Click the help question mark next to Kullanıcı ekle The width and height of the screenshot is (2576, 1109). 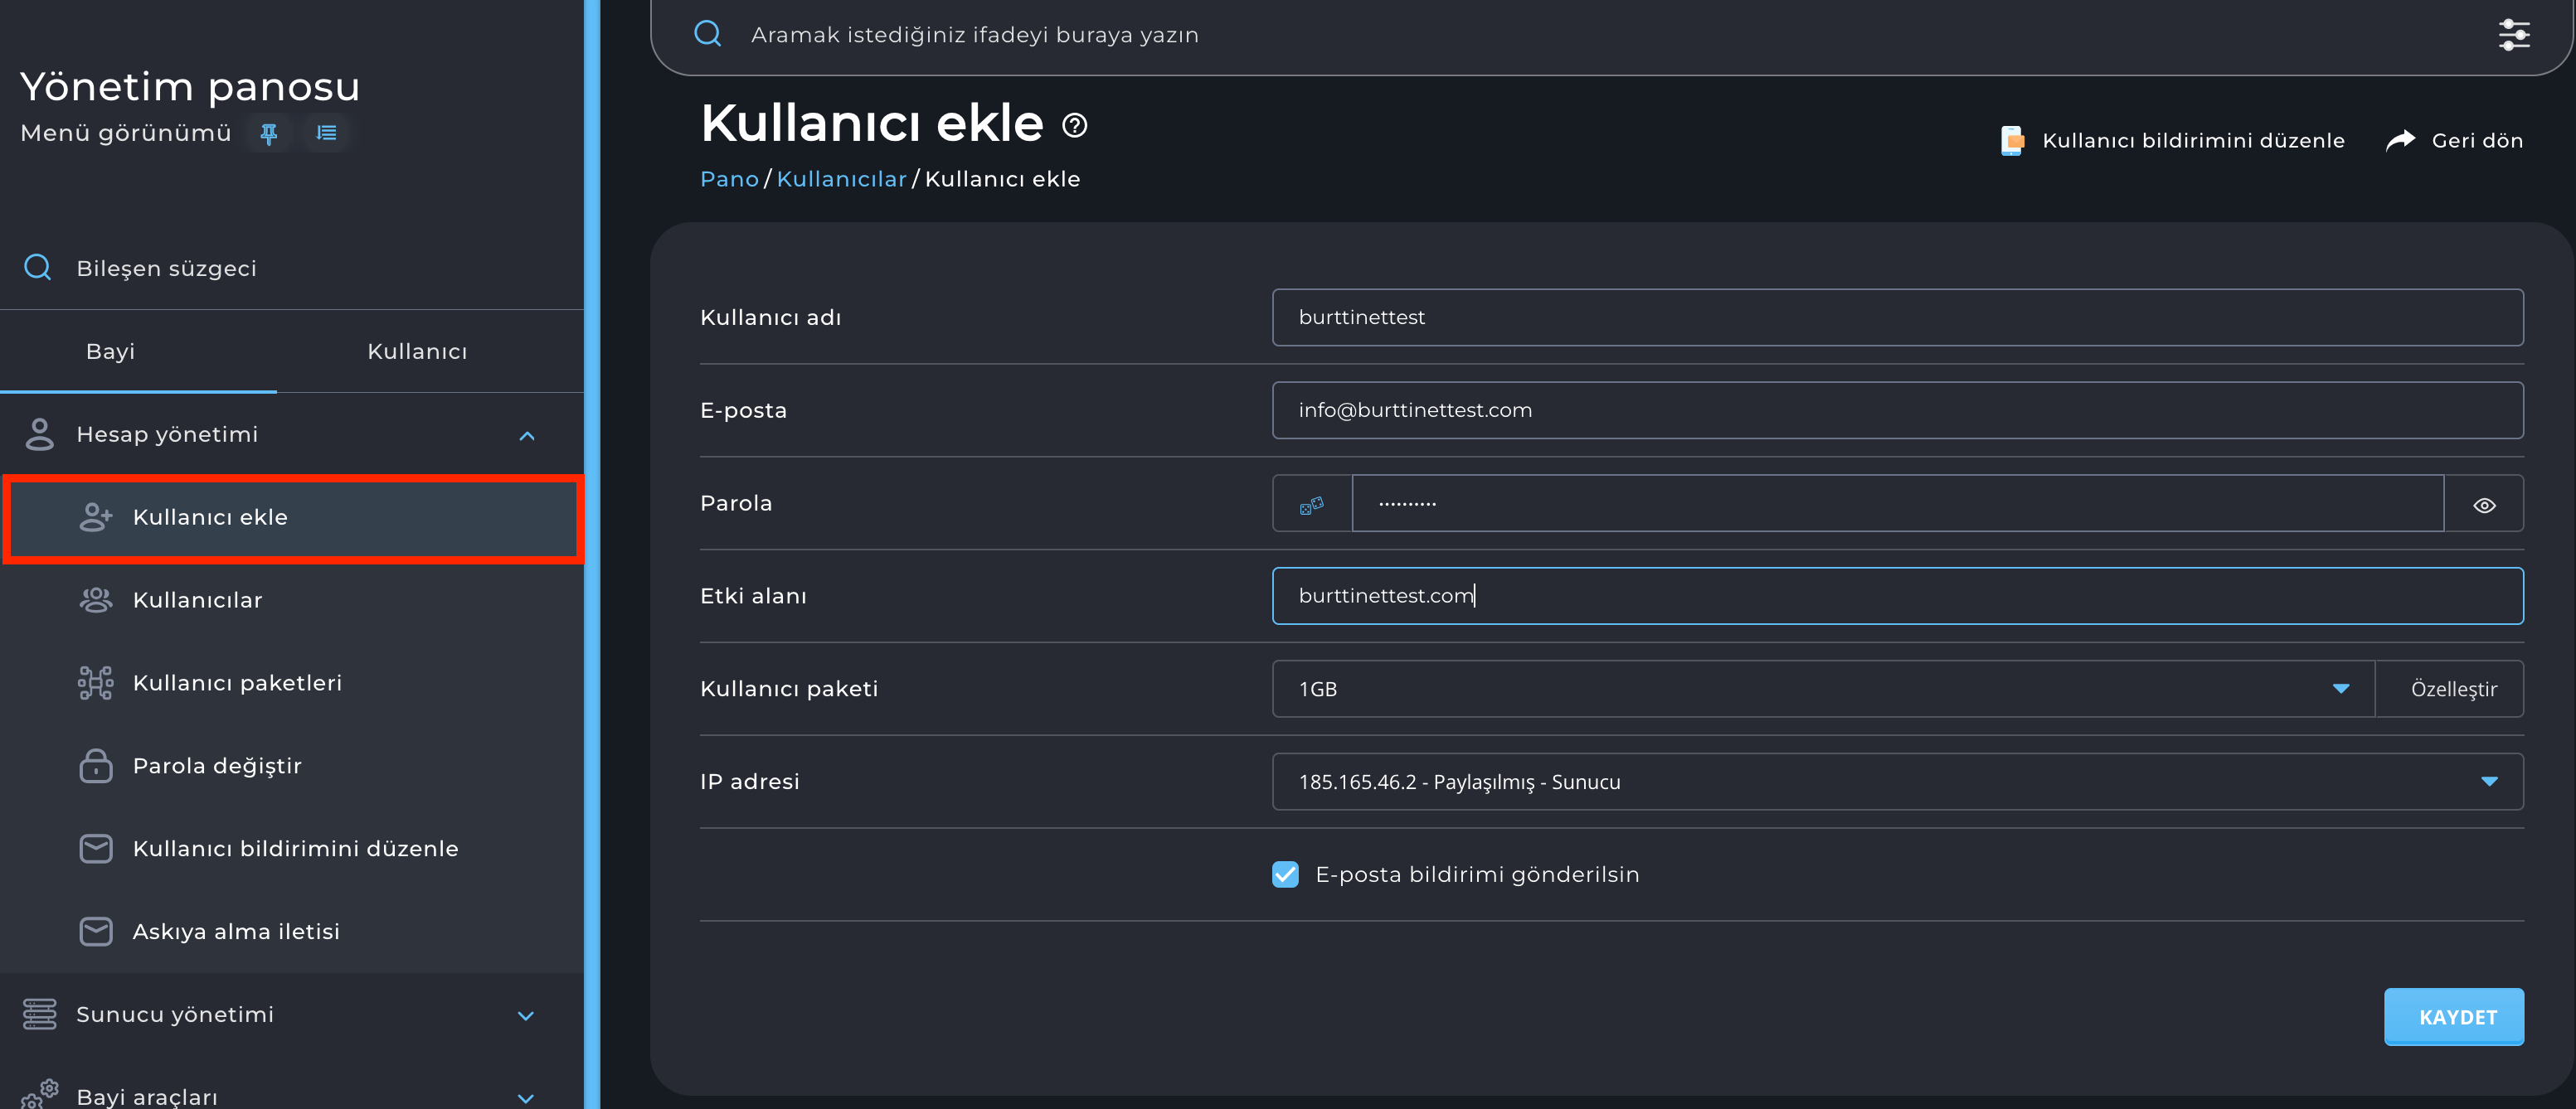click(x=1074, y=126)
